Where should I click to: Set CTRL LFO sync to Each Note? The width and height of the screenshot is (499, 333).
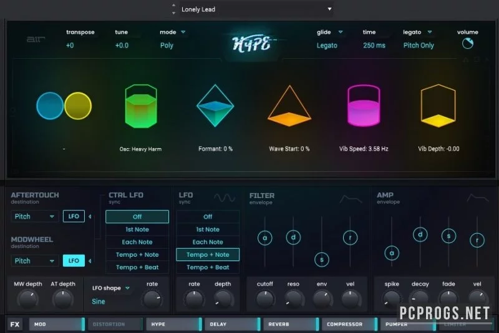click(x=137, y=242)
